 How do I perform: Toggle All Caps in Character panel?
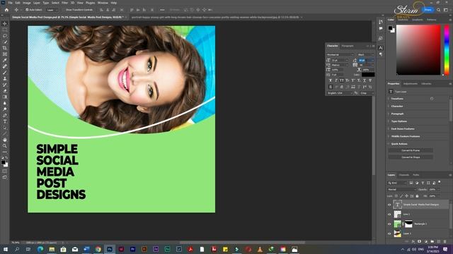coord(342,80)
